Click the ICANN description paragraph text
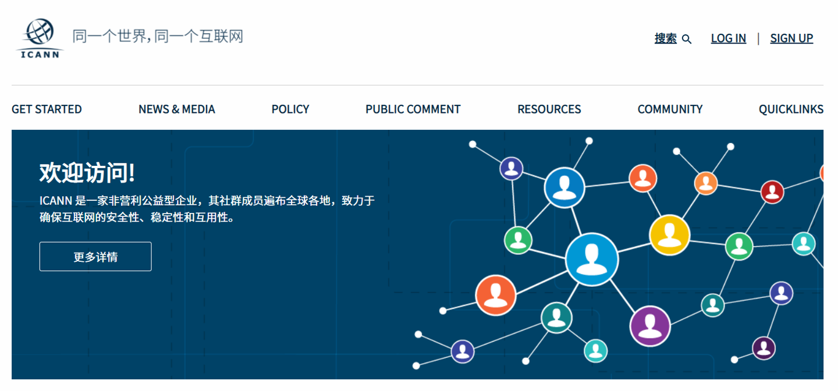Screen dimensions: 838x391 tap(207, 209)
